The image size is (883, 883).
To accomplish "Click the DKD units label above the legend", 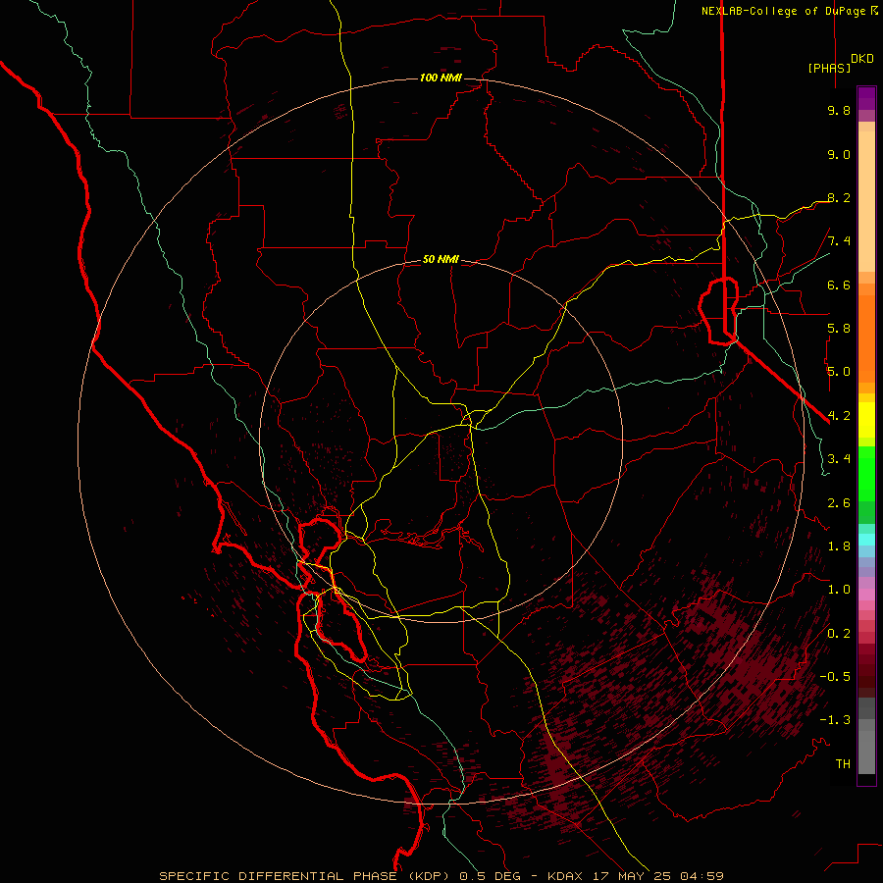I will pos(862,59).
